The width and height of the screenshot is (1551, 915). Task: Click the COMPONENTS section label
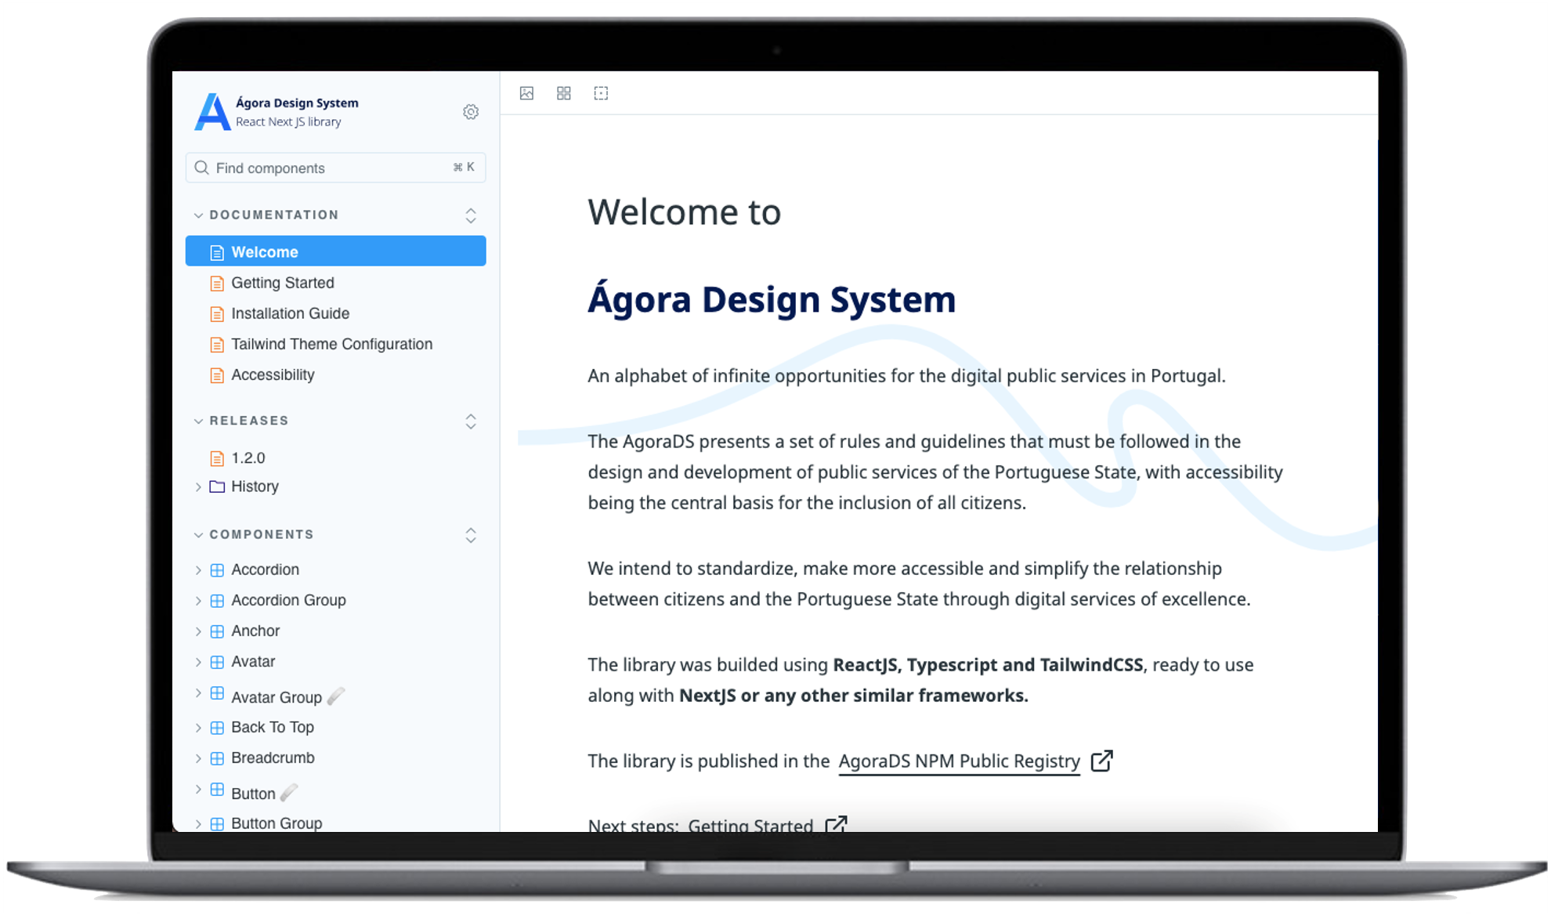click(x=262, y=534)
